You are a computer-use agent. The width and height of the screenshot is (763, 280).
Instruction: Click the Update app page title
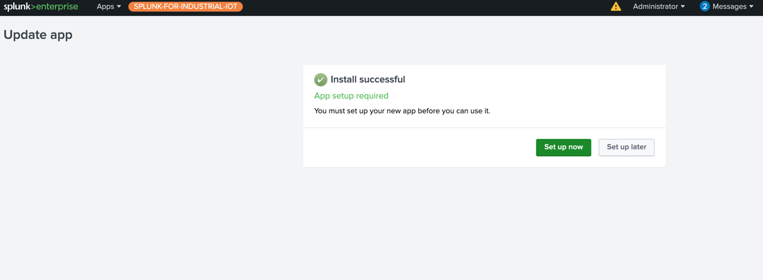(x=38, y=35)
